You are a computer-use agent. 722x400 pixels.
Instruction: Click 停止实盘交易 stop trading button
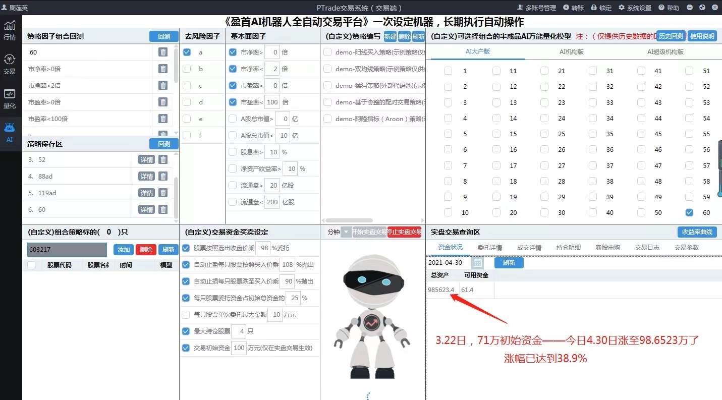point(405,232)
